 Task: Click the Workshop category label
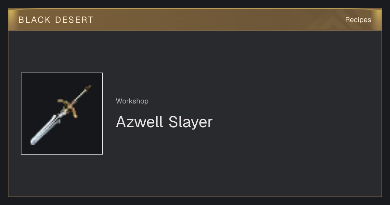[x=132, y=101]
